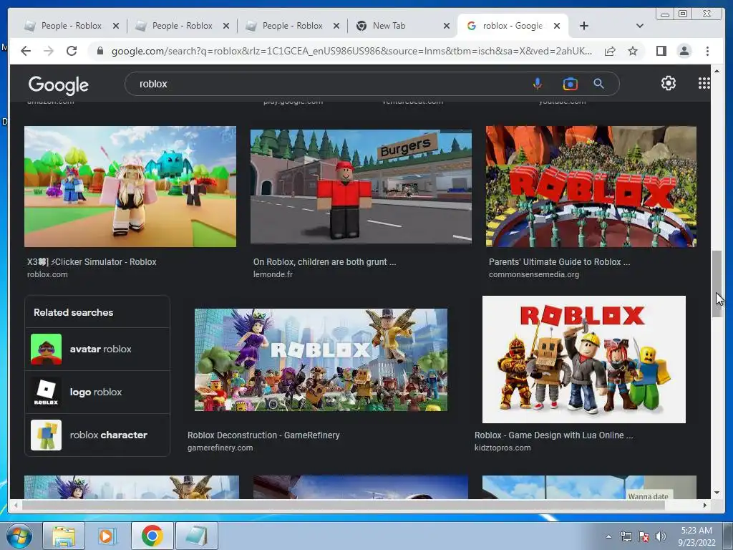This screenshot has width=733, height=550.
Task: Close the first People - Roblox tab
Action: coord(116,26)
